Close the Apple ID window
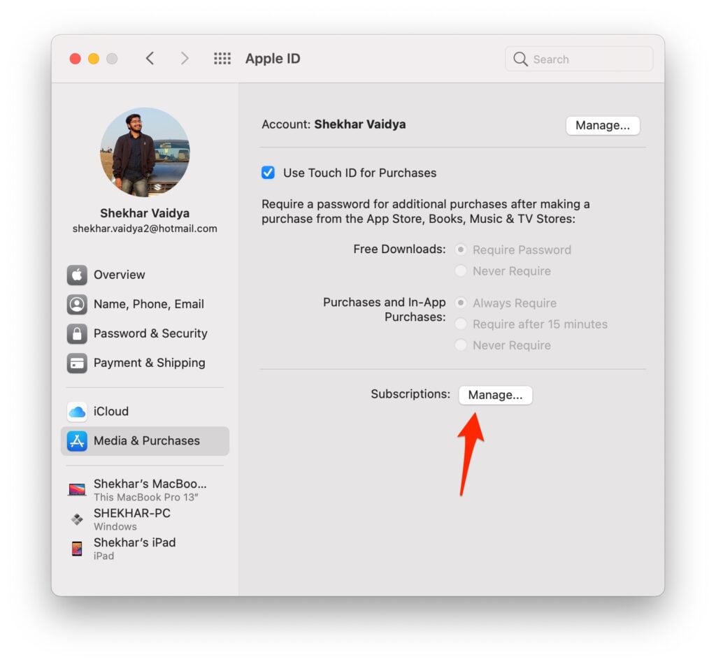Viewport: 716px width, 664px height. (x=76, y=59)
